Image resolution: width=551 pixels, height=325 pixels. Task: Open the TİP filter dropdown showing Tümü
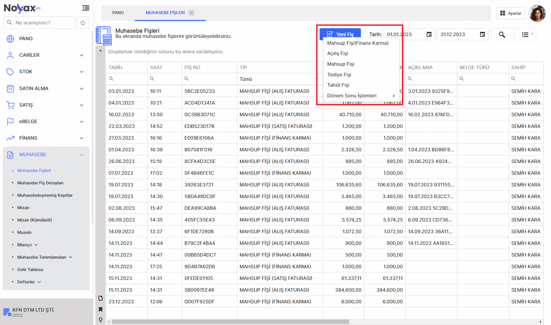[280, 79]
